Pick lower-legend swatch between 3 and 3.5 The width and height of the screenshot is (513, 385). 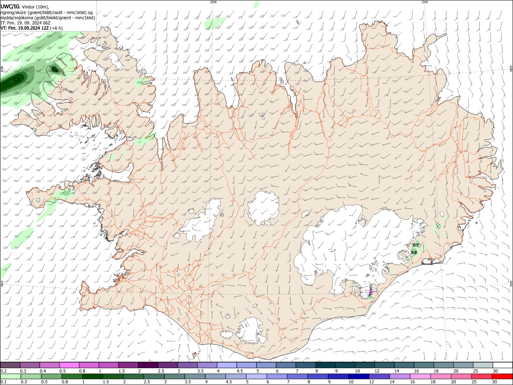pos(174,376)
